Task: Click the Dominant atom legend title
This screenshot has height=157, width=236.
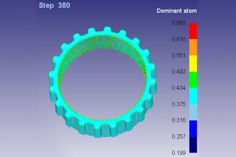Action: click(177, 11)
